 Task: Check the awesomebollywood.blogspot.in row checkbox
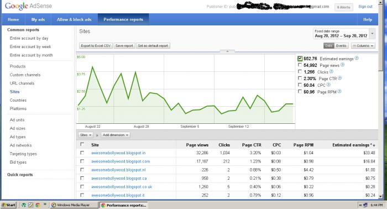(82, 153)
